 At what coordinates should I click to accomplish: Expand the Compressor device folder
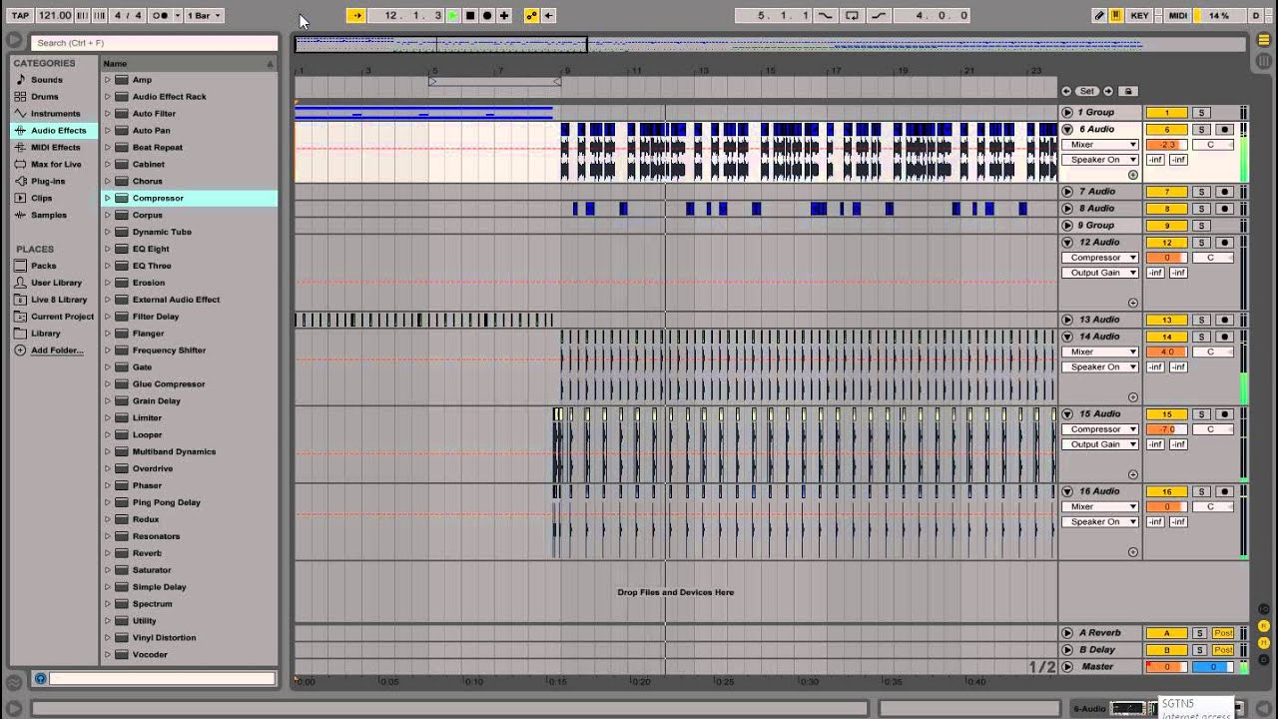[x=107, y=198]
